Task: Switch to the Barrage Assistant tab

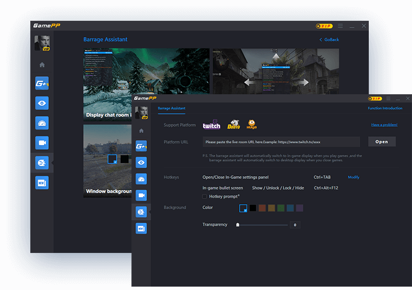Action: pos(171,108)
